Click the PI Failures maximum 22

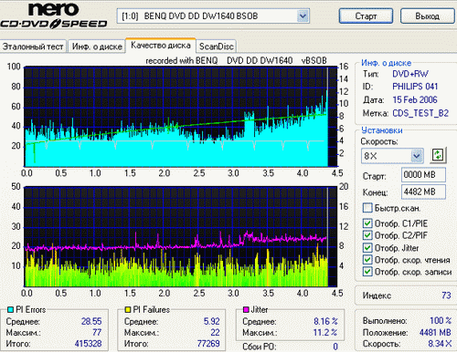pyautogui.click(x=215, y=333)
